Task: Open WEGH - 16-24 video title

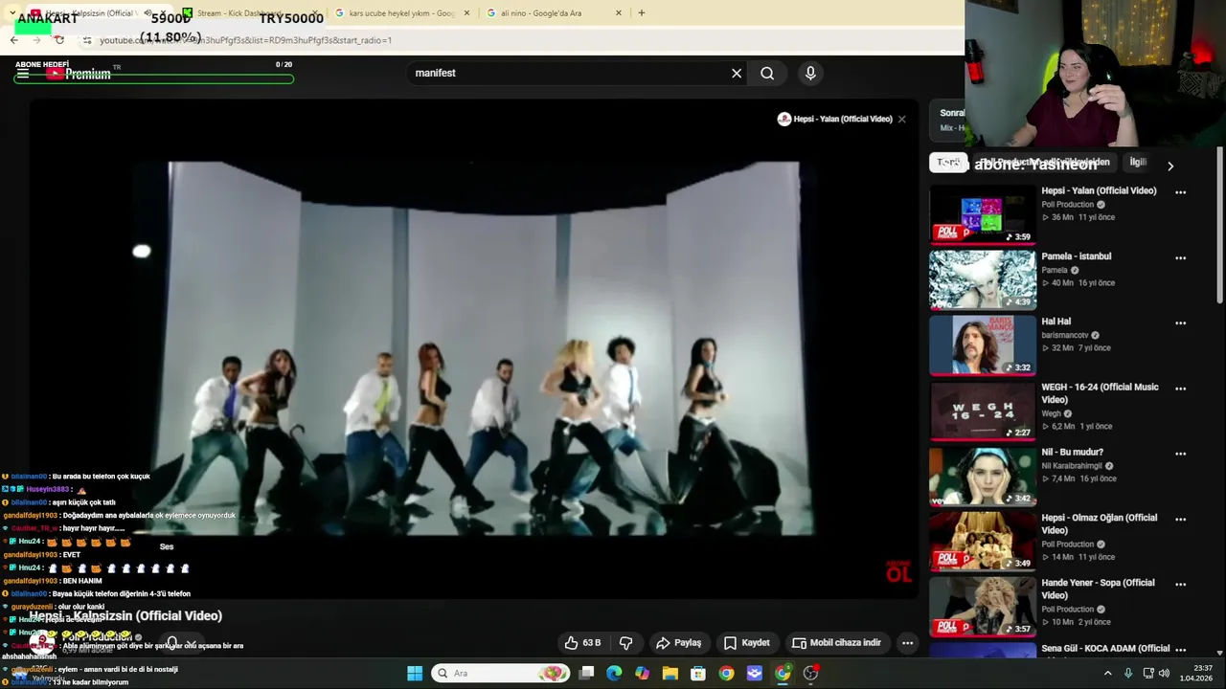Action: pos(1100,393)
